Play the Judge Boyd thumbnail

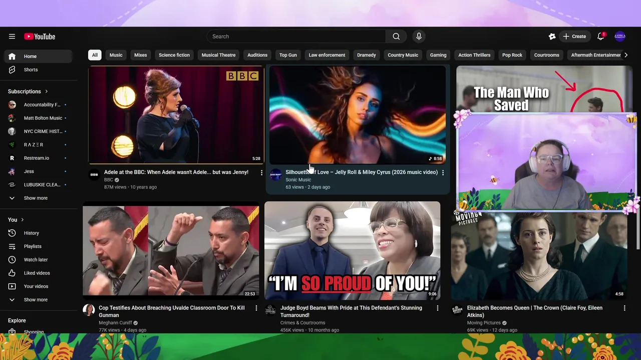tap(353, 250)
